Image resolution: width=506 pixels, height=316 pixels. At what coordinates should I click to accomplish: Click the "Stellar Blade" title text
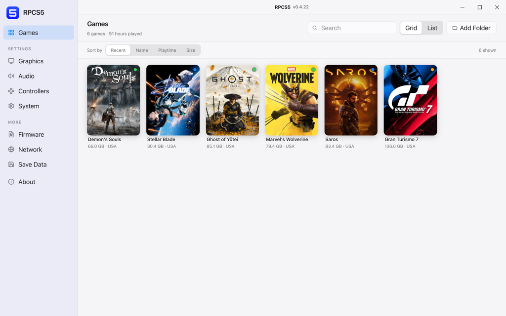click(x=162, y=139)
